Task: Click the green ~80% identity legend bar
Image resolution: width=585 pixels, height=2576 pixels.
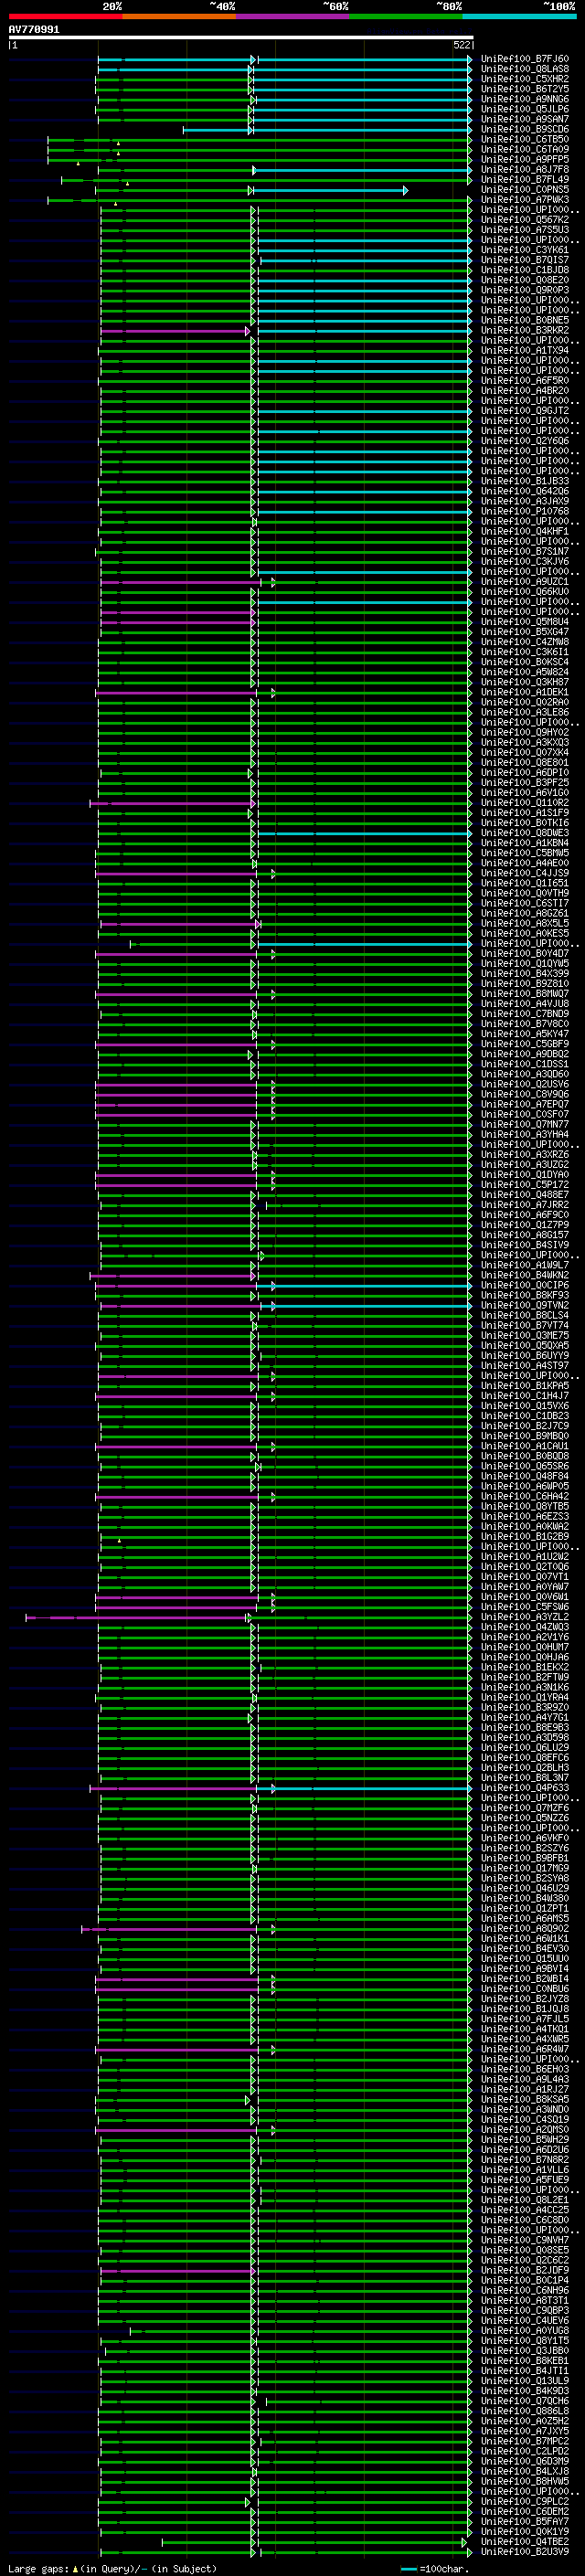Action: click(x=406, y=16)
